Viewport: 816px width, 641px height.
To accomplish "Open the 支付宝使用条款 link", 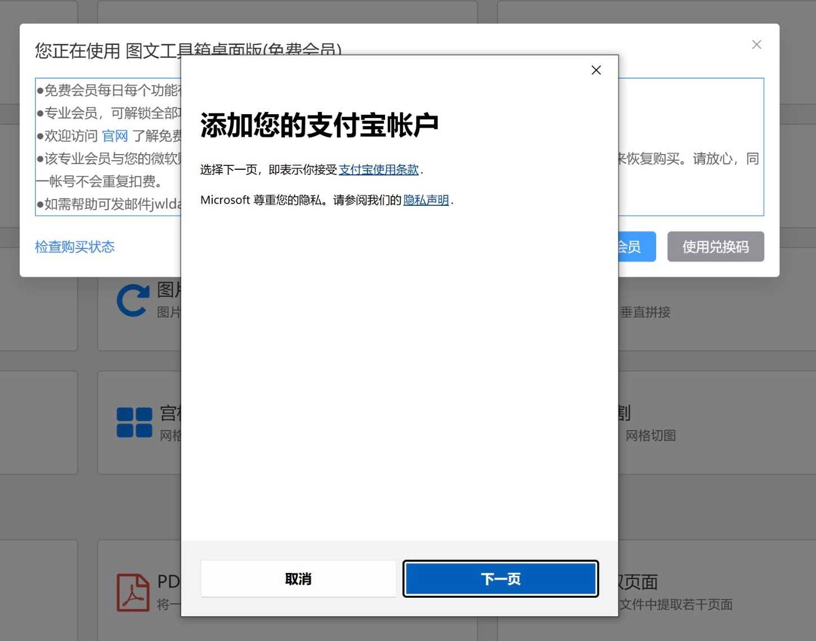I will point(379,169).
